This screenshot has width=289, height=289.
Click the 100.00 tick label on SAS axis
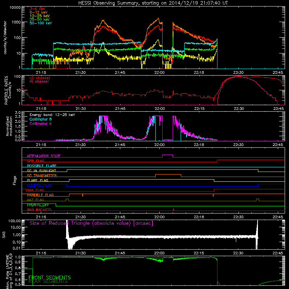14,221
